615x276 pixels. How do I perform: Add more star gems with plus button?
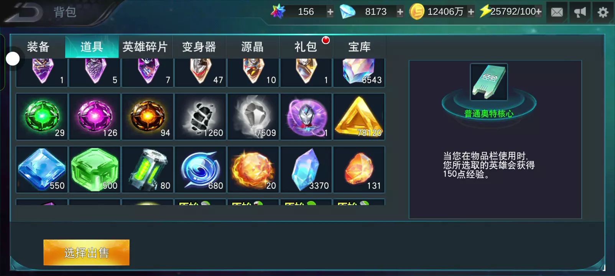click(x=330, y=12)
